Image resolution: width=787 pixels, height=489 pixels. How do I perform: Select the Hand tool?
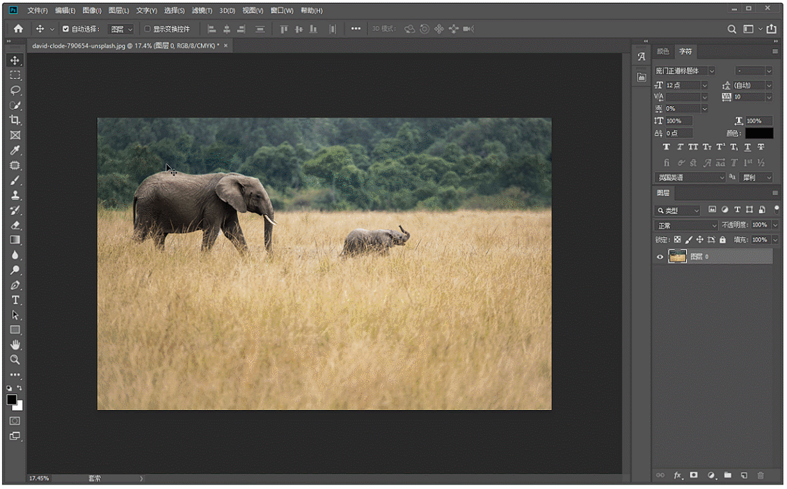coord(15,345)
